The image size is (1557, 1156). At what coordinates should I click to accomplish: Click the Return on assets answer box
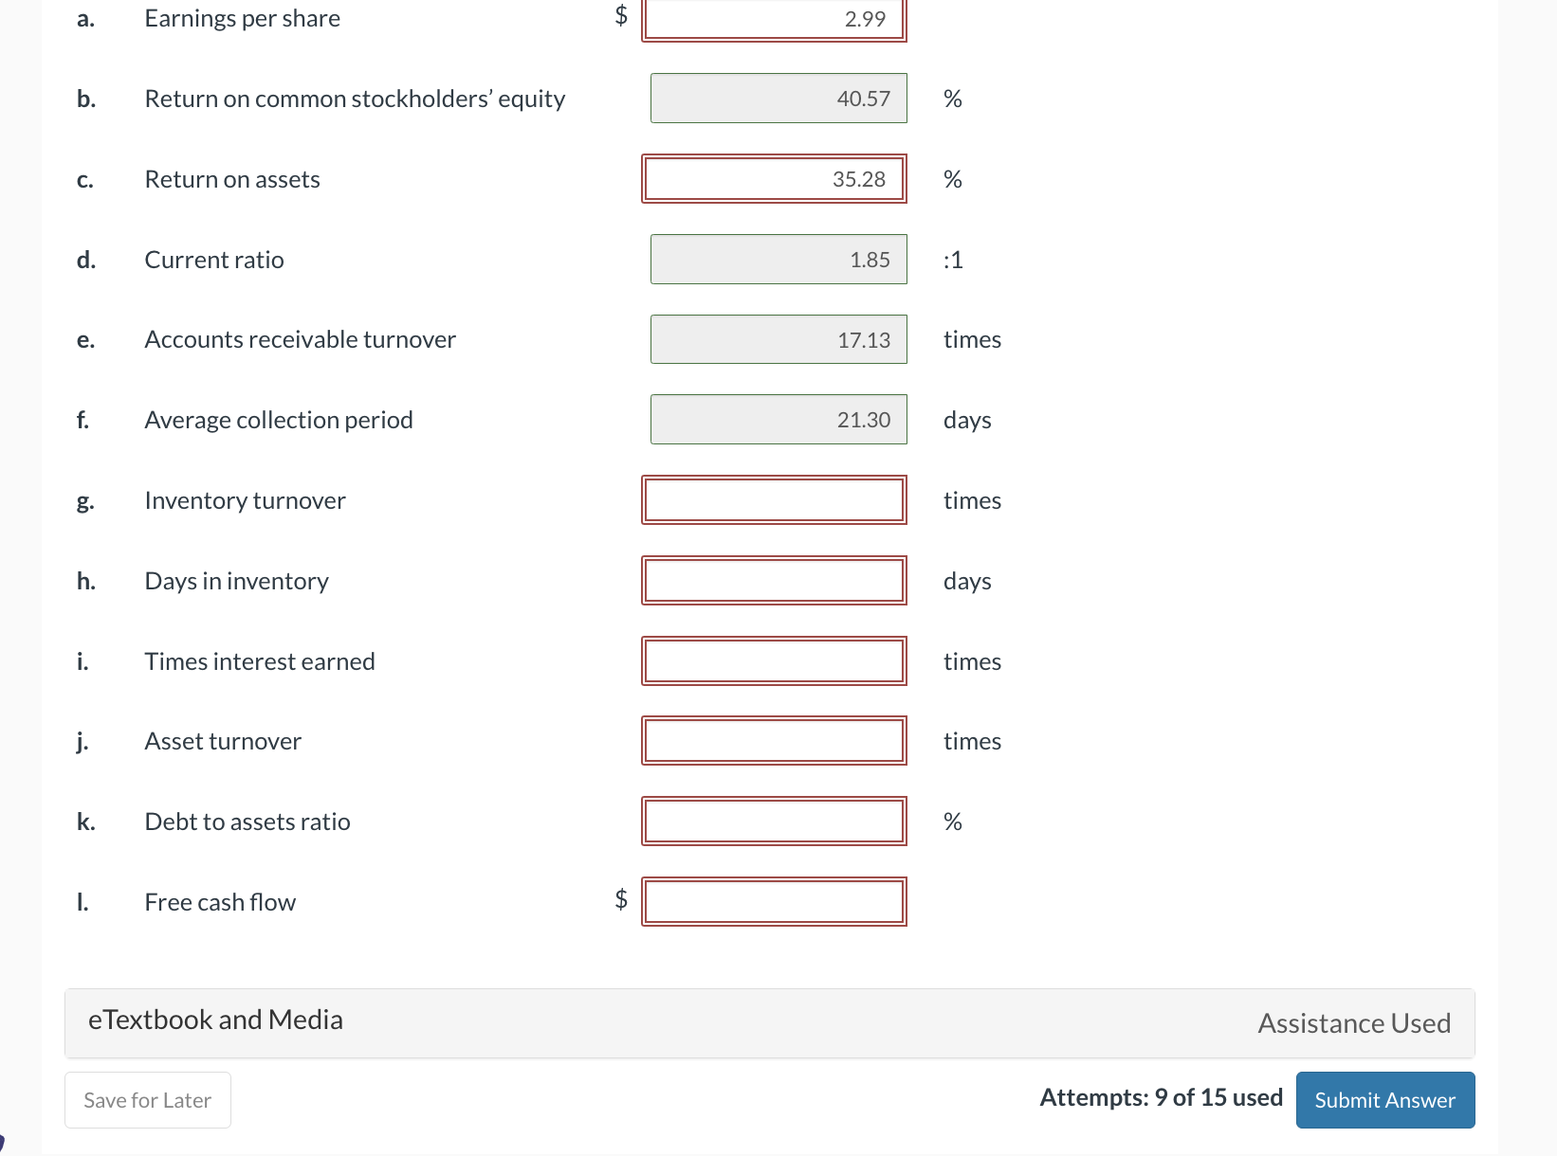pyautogui.click(x=773, y=178)
